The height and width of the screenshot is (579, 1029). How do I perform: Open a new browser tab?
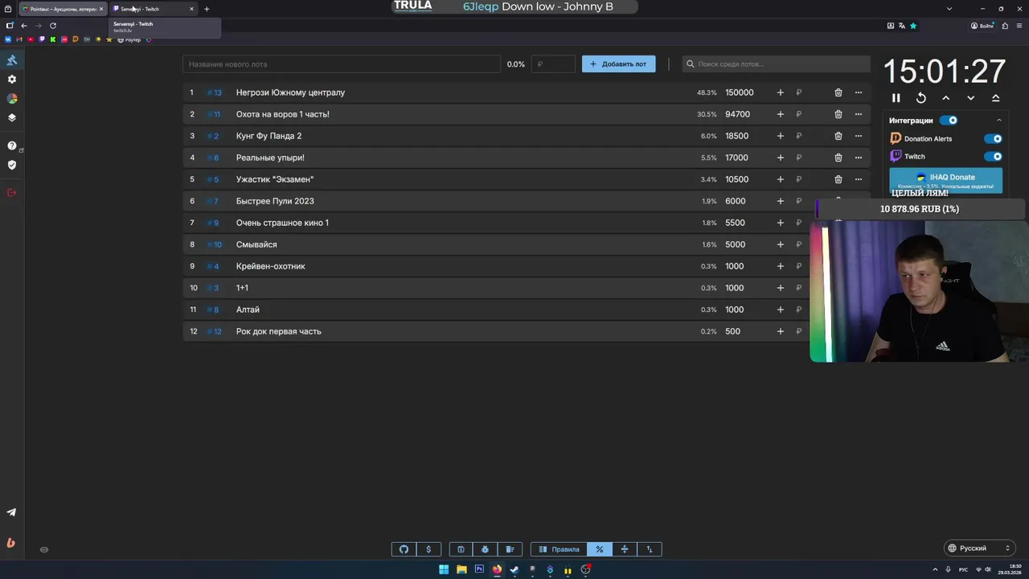207,9
